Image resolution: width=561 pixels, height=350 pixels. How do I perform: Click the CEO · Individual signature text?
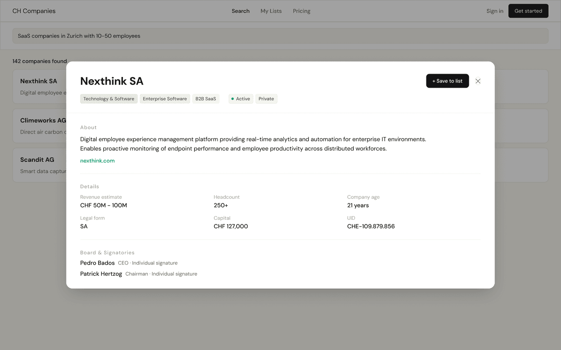148,263
